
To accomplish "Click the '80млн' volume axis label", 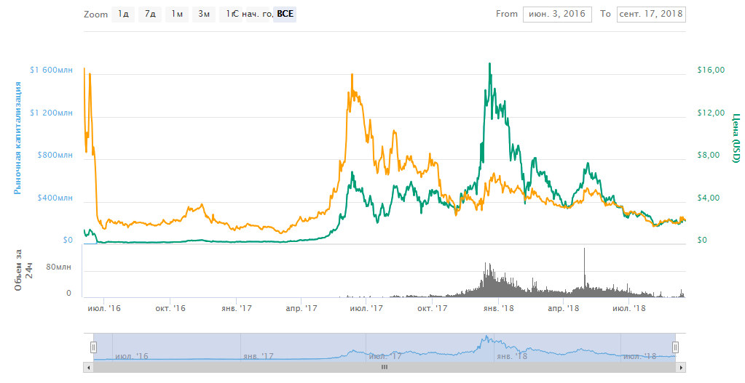I will tap(58, 267).
